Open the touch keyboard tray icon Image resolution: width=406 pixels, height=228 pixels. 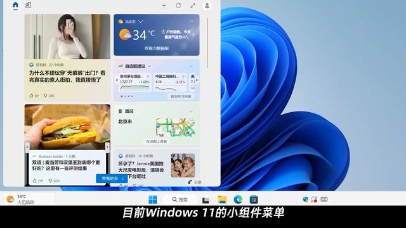(324, 199)
